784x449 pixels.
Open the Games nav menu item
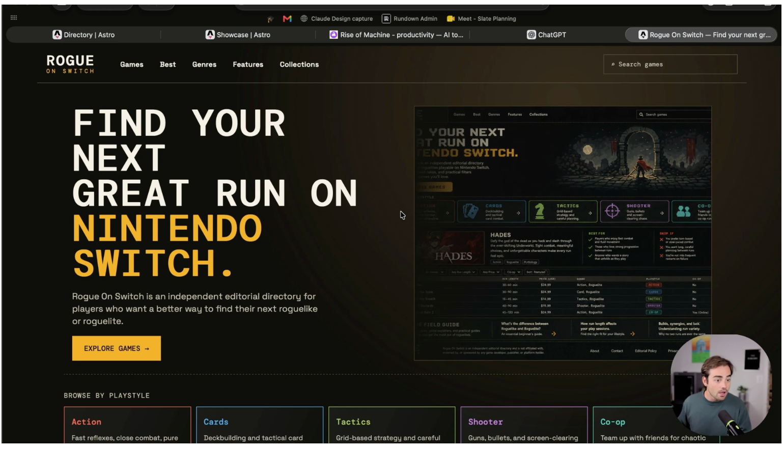132,65
